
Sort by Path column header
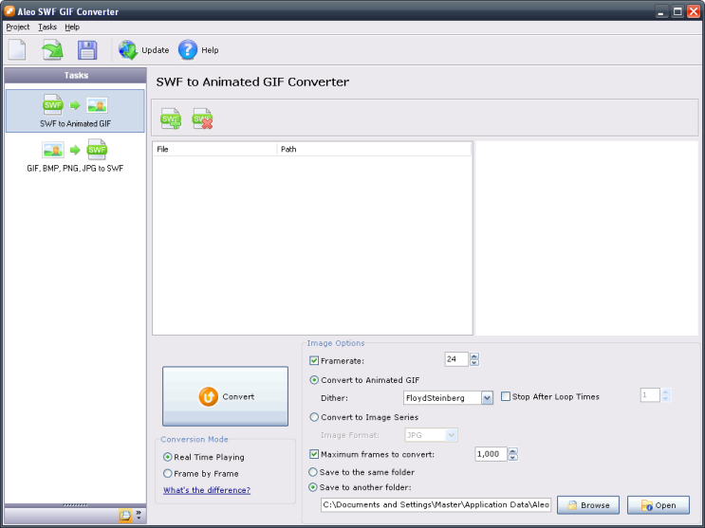click(x=374, y=149)
